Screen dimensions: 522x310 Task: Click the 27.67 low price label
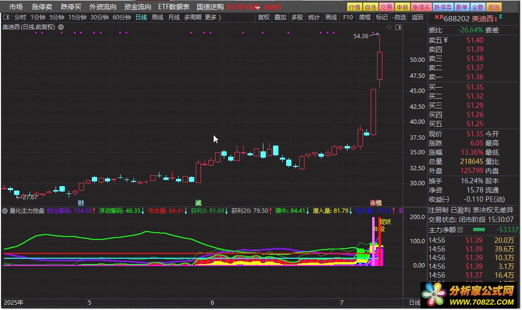[x=30, y=197]
